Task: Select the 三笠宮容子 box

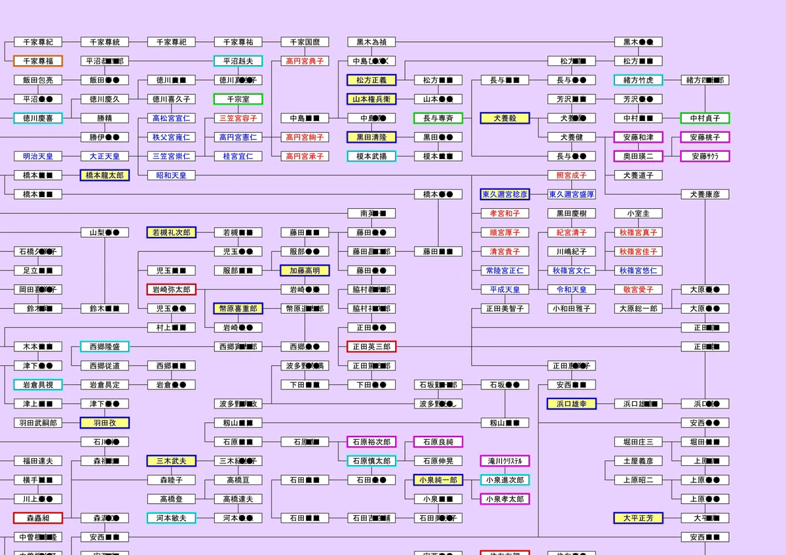Action: pos(238,118)
